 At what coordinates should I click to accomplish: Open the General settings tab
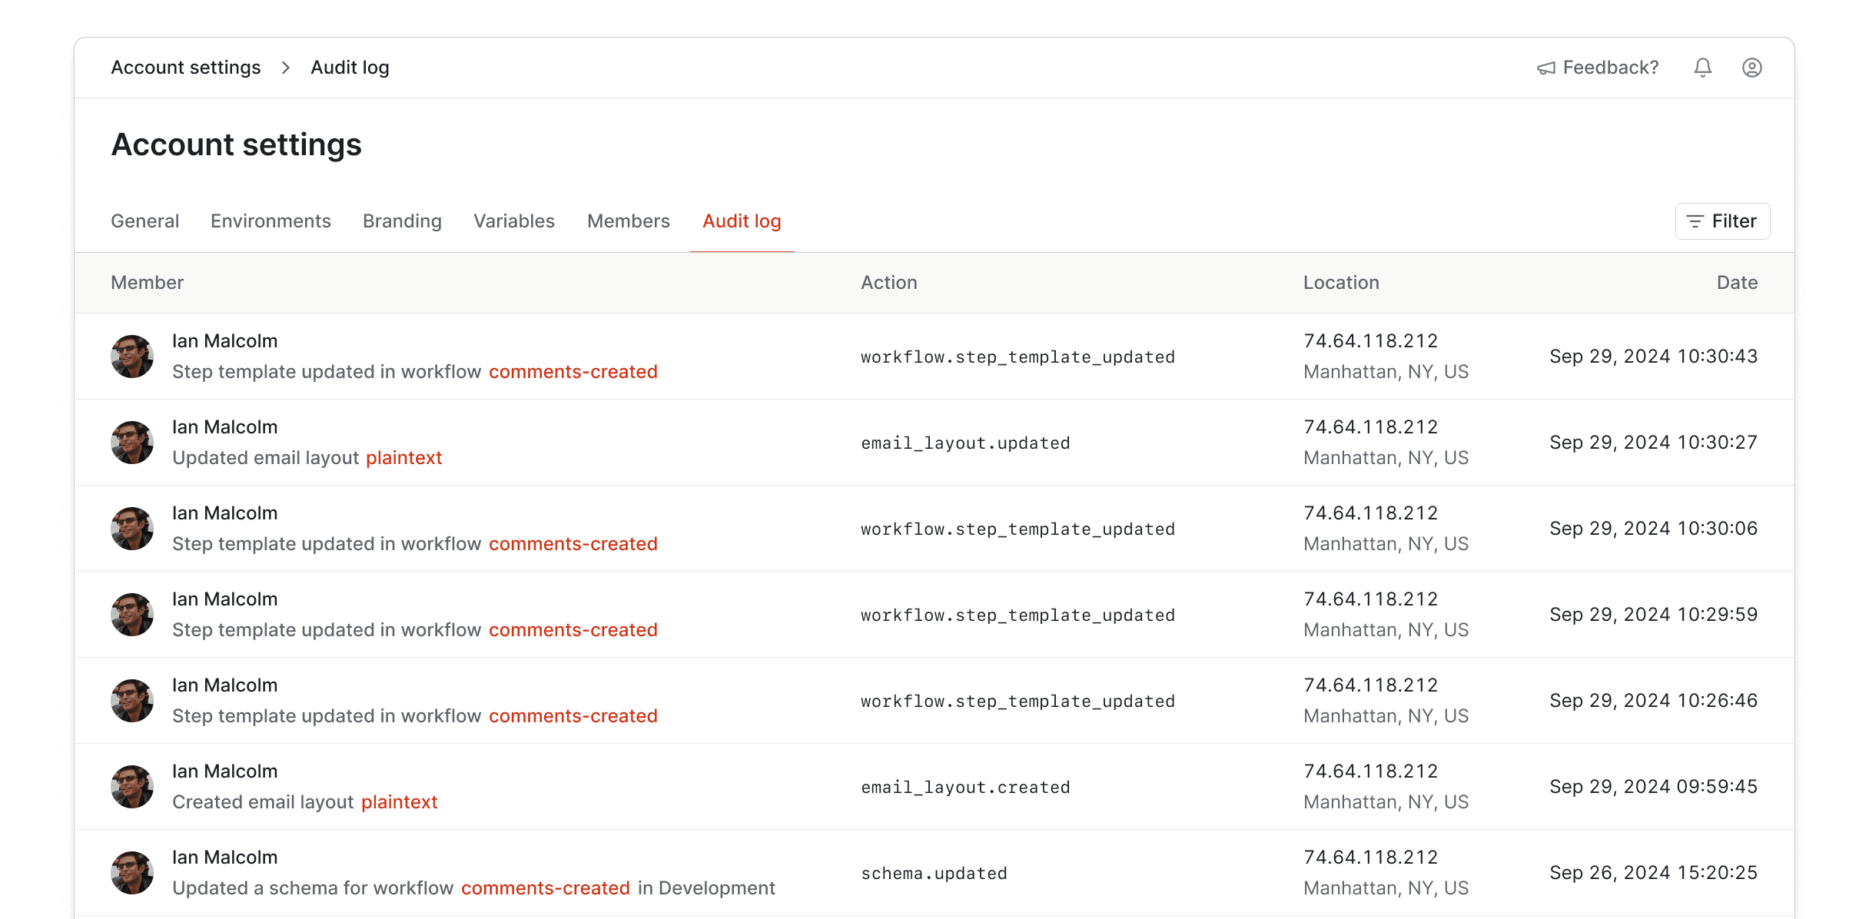[144, 221]
